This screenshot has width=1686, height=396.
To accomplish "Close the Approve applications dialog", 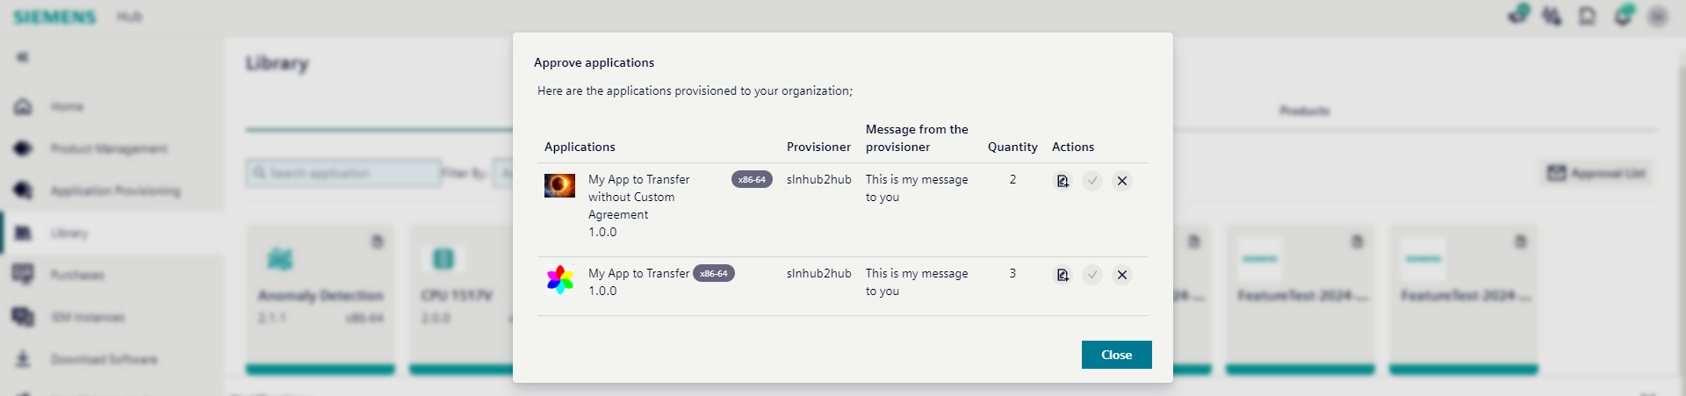I will (x=1116, y=355).
